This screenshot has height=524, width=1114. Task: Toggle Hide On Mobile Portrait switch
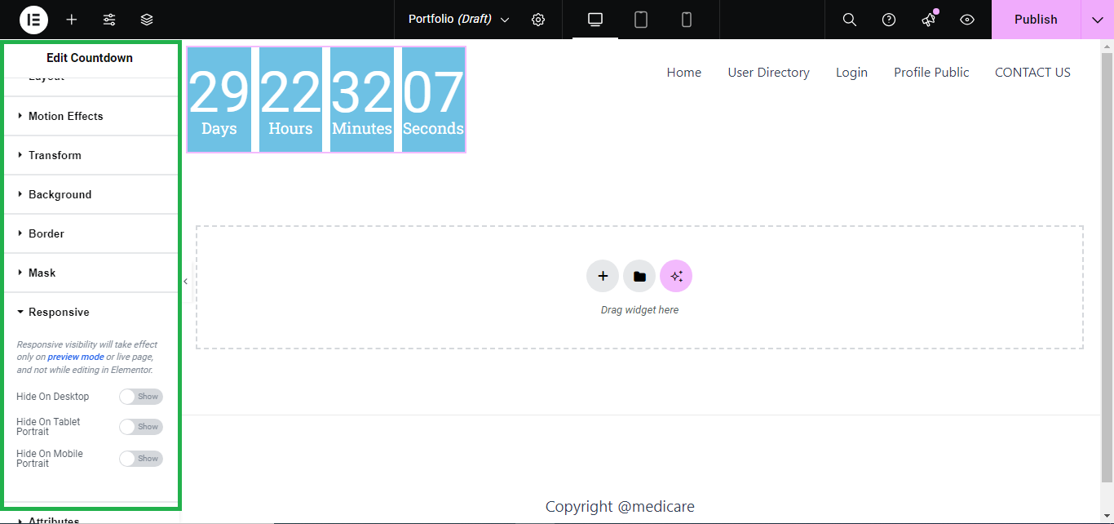click(x=141, y=459)
